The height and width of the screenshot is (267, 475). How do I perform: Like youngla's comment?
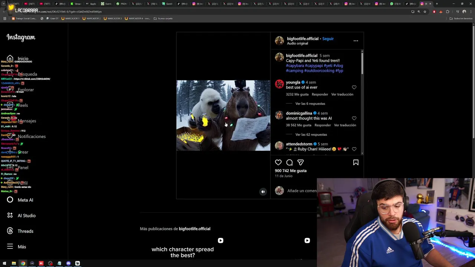(x=354, y=88)
